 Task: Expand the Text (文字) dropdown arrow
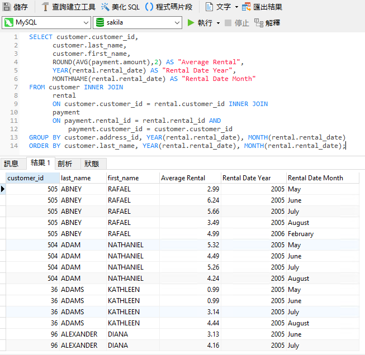click(236, 7)
